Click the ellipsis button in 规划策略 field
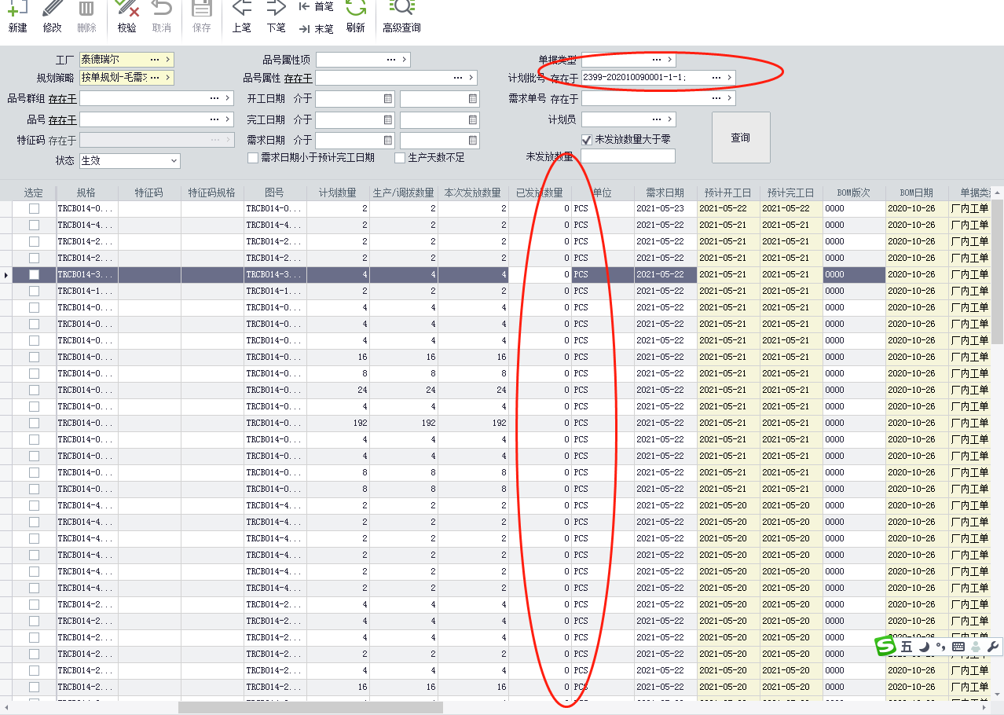Viewport: 1004px width, 715px height. click(155, 78)
